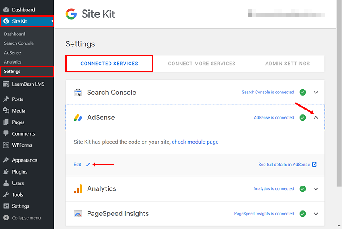Open the Admin Settings tab
Image resolution: width=342 pixels, height=229 pixels.
[287, 64]
